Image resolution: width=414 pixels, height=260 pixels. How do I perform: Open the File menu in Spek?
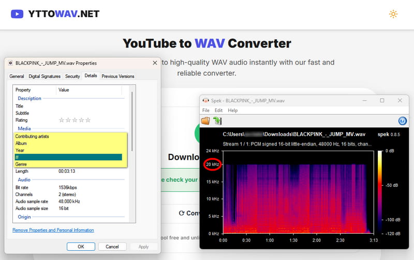(206, 110)
